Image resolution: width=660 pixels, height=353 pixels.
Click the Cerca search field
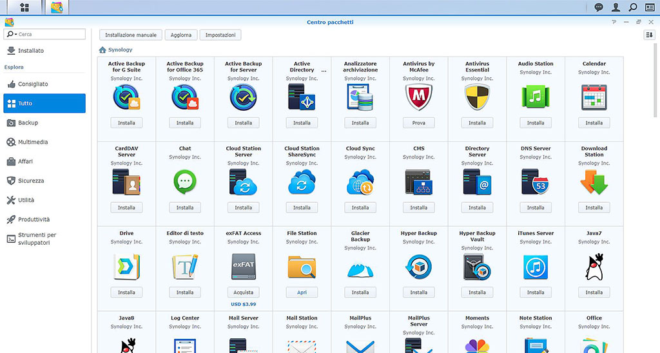[44, 34]
